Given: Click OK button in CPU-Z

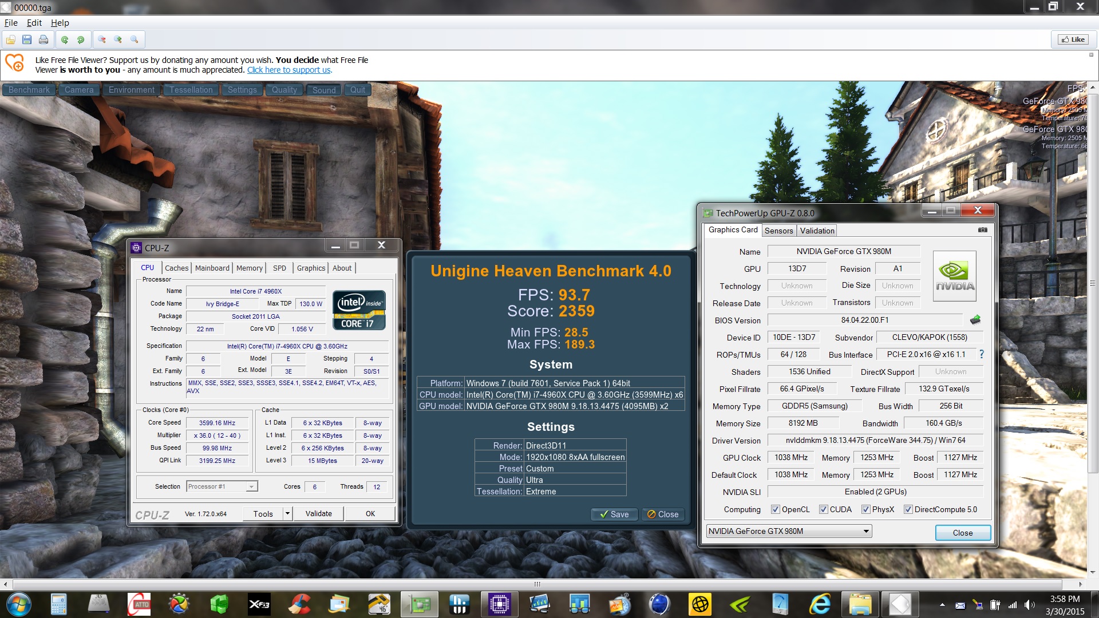Looking at the screenshot, I should 370,513.
